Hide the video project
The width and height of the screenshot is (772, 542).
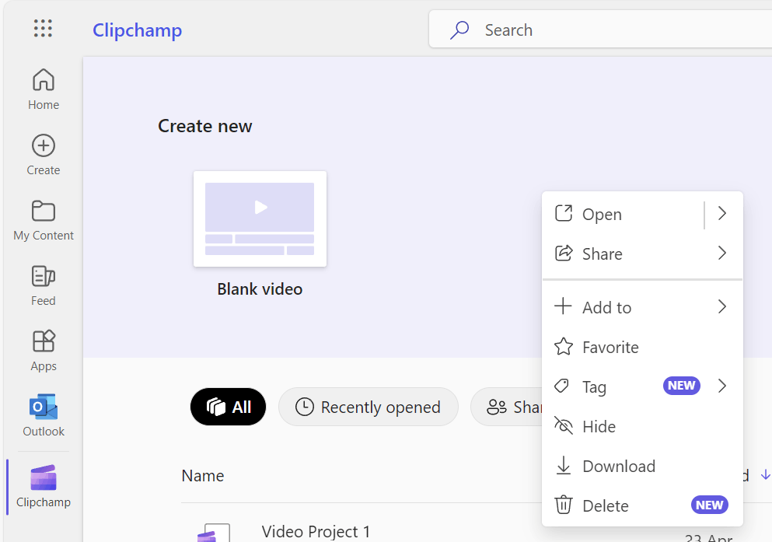[x=600, y=426]
